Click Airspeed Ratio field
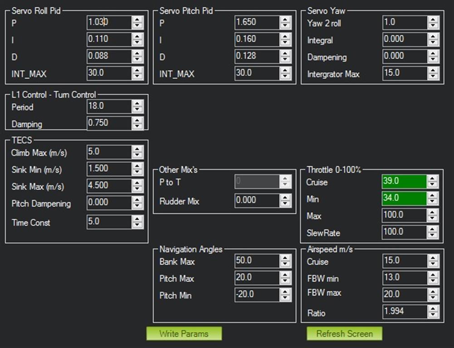The height and width of the screenshot is (348, 454). [405, 312]
